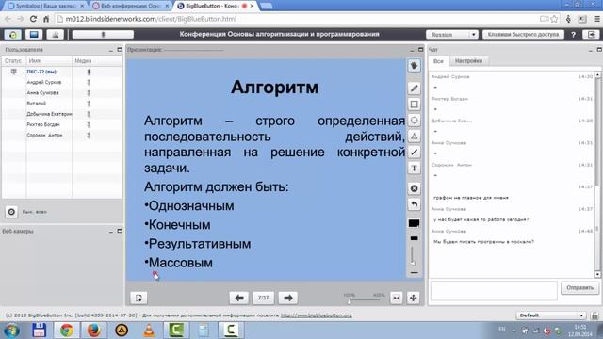Go to the previous slide
Screen dimensions: 603x339
239,298
